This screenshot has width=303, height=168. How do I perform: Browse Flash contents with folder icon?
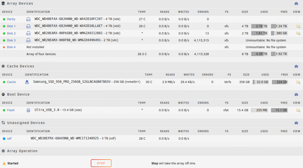click(298, 110)
